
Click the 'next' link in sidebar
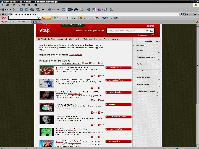(157, 95)
